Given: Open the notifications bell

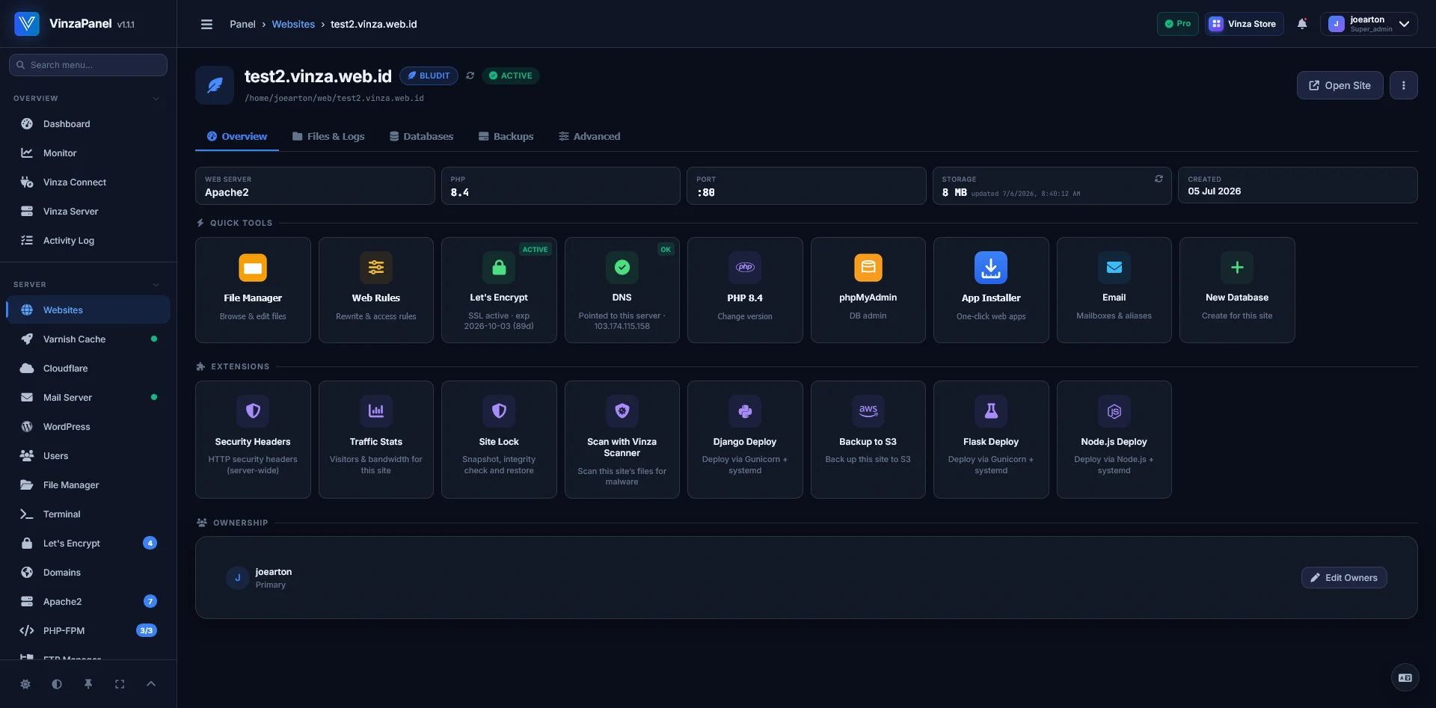Looking at the screenshot, I should tap(1302, 24).
